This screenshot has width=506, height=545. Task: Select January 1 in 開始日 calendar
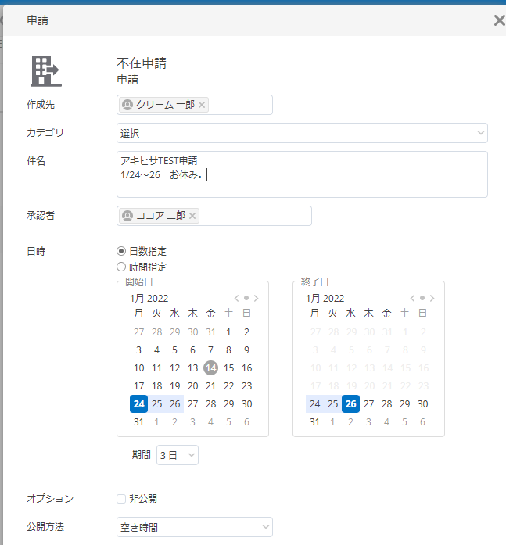(x=228, y=332)
